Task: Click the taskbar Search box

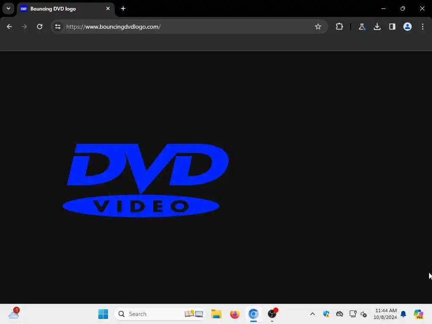Action: pyautogui.click(x=160, y=314)
